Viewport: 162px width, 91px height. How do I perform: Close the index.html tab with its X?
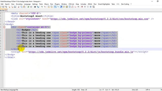(6, 10)
